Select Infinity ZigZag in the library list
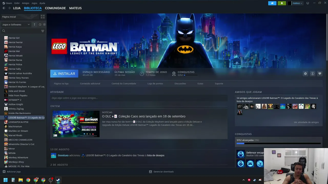Image resolution: width=328 pixels, height=184 pixels. pos(16,109)
